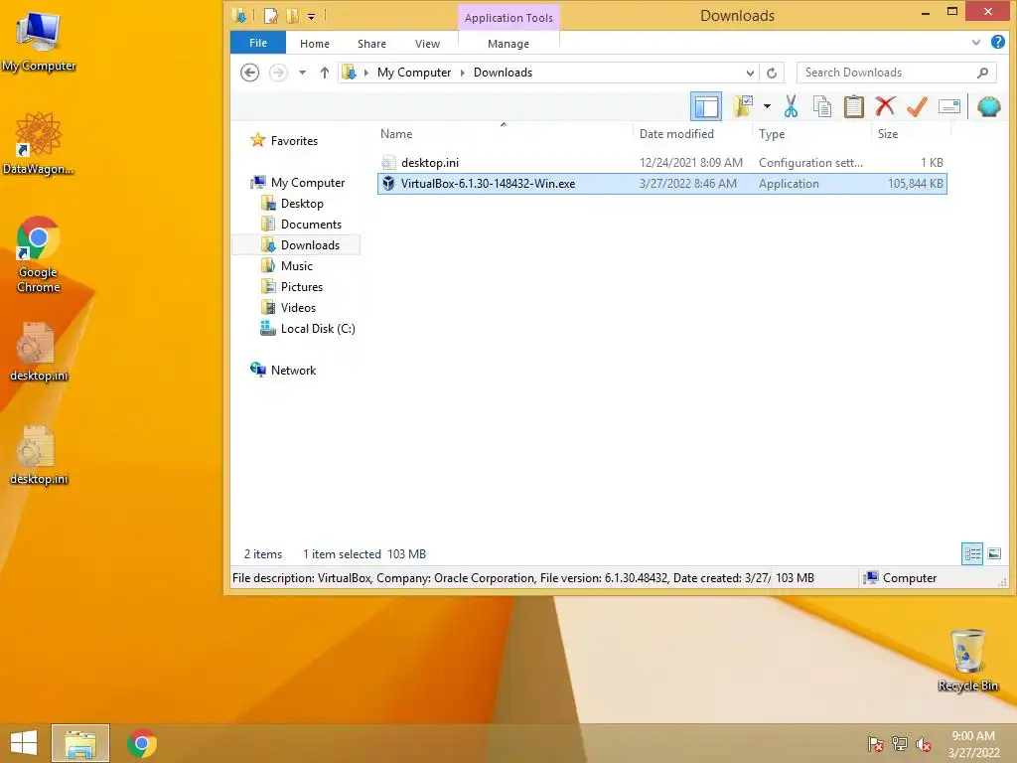This screenshot has width=1017, height=763.
Task: Open recent locations dropdown arrow
Action: 302,73
